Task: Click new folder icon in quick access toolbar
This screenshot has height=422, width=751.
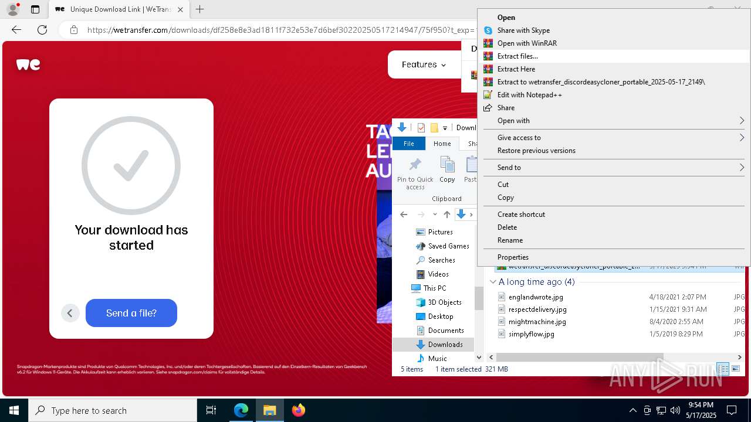Action: pos(434,128)
